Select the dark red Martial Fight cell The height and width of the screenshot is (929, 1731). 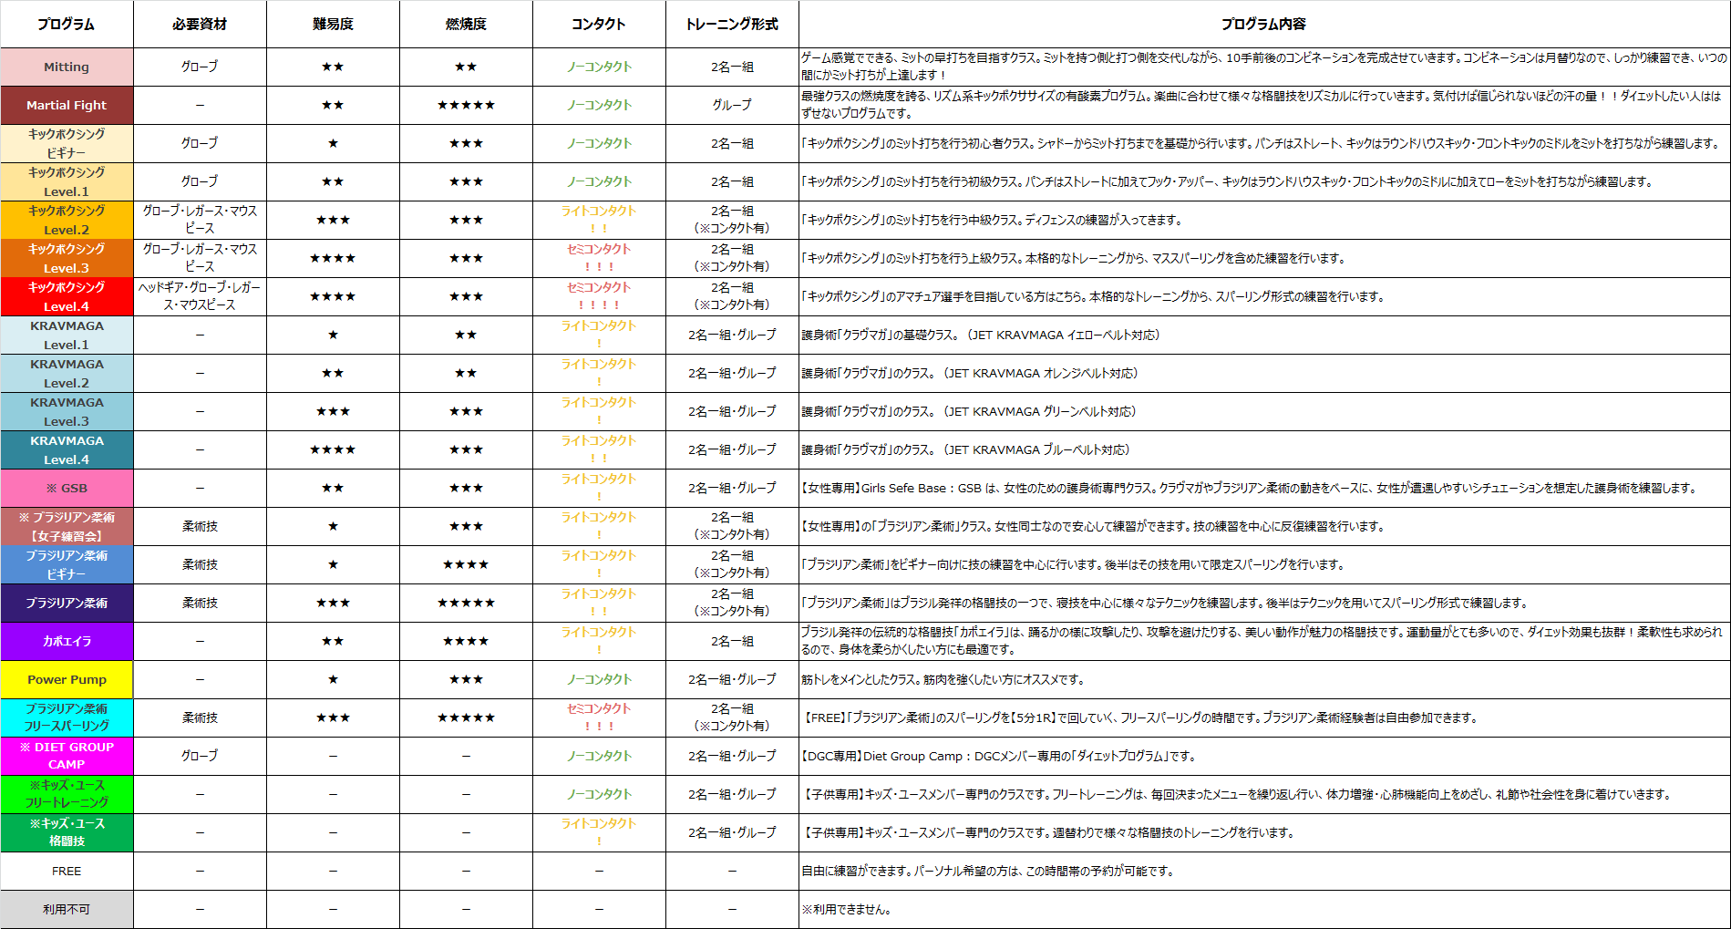click(67, 105)
